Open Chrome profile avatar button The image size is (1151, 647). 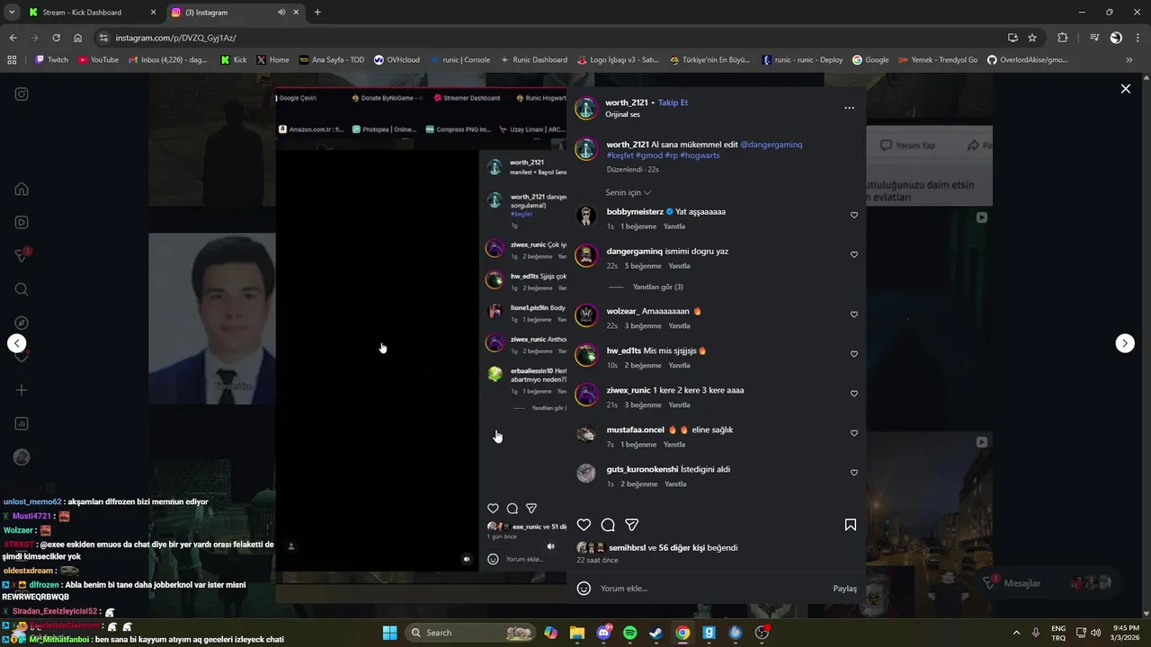pyautogui.click(x=1116, y=38)
